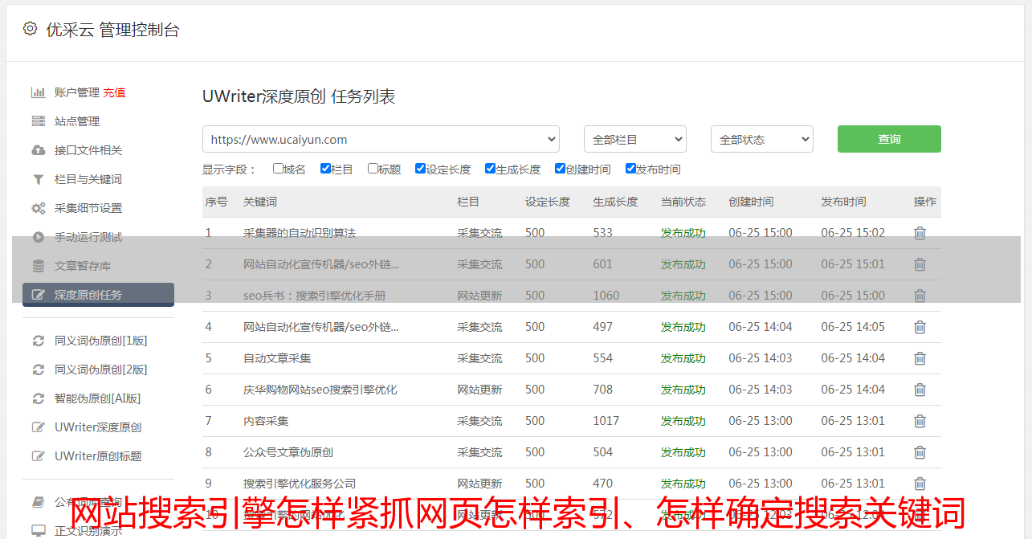The width and height of the screenshot is (1032, 539).
Task: Click keyword 庆华购物网站seo搜索引擎优化 in row 6
Action: (320, 390)
